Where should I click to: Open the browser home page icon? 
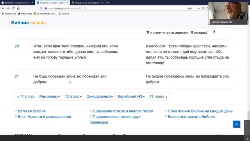pyautogui.click(x=18, y=8)
